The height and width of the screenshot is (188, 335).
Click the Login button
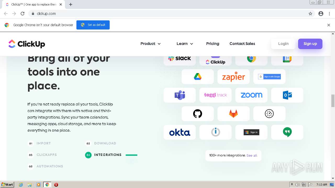(x=283, y=44)
